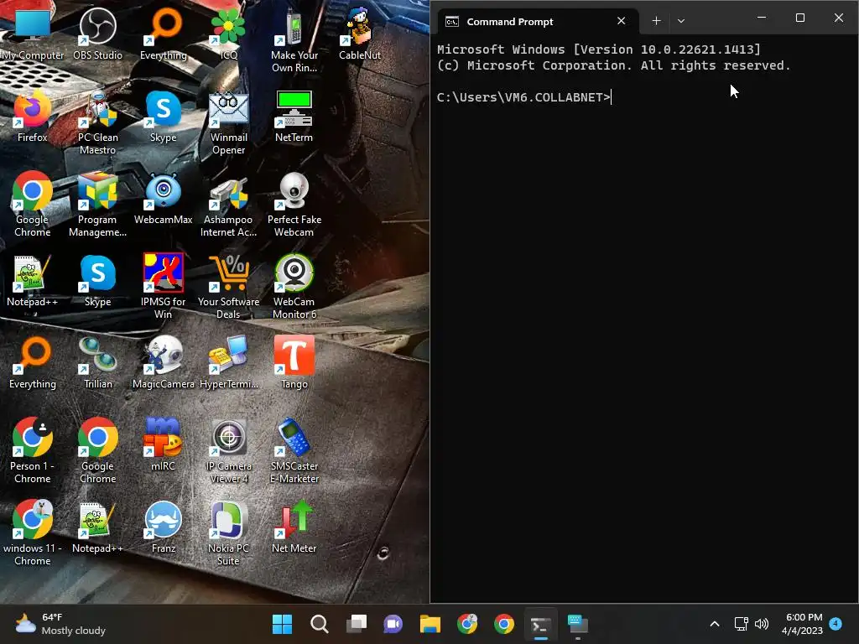Select the ICQ flower icon
Screen dimensions: 859x644
click(228, 34)
